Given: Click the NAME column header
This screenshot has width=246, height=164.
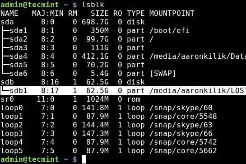Looking at the screenshot, I should point(9,14).
